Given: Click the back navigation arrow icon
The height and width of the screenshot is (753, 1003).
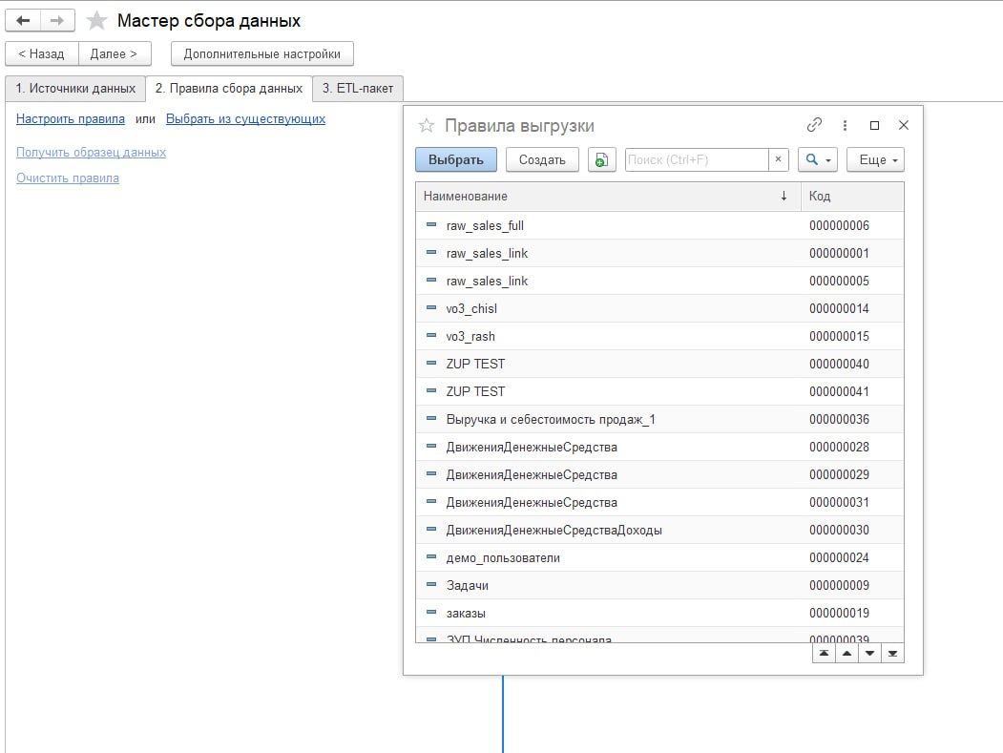Looking at the screenshot, I should [23, 20].
